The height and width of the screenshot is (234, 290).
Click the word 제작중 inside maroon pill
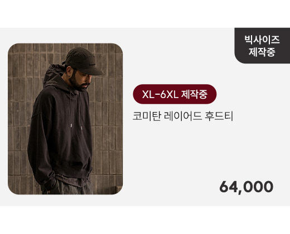pyautogui.click(x=194, y=94)
